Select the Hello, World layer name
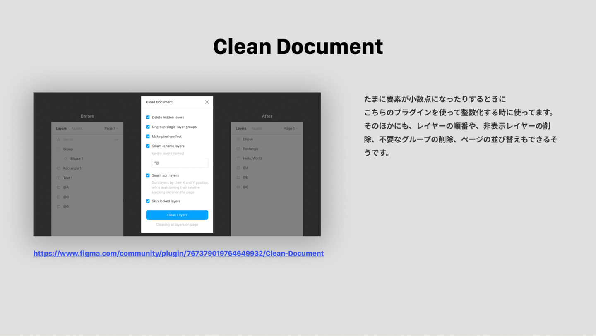This screenshot has width=596, height=336. coord(252,158)
